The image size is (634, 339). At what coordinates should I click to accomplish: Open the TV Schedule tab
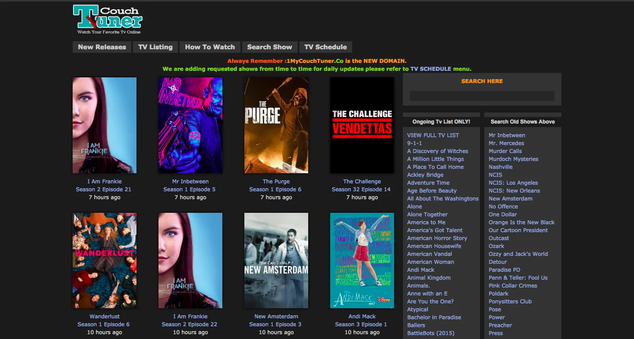point(325,47)
